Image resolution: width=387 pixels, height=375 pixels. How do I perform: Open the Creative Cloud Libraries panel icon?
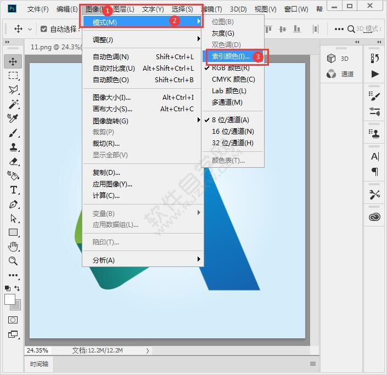pyautogui.click(x=374, y=217)
